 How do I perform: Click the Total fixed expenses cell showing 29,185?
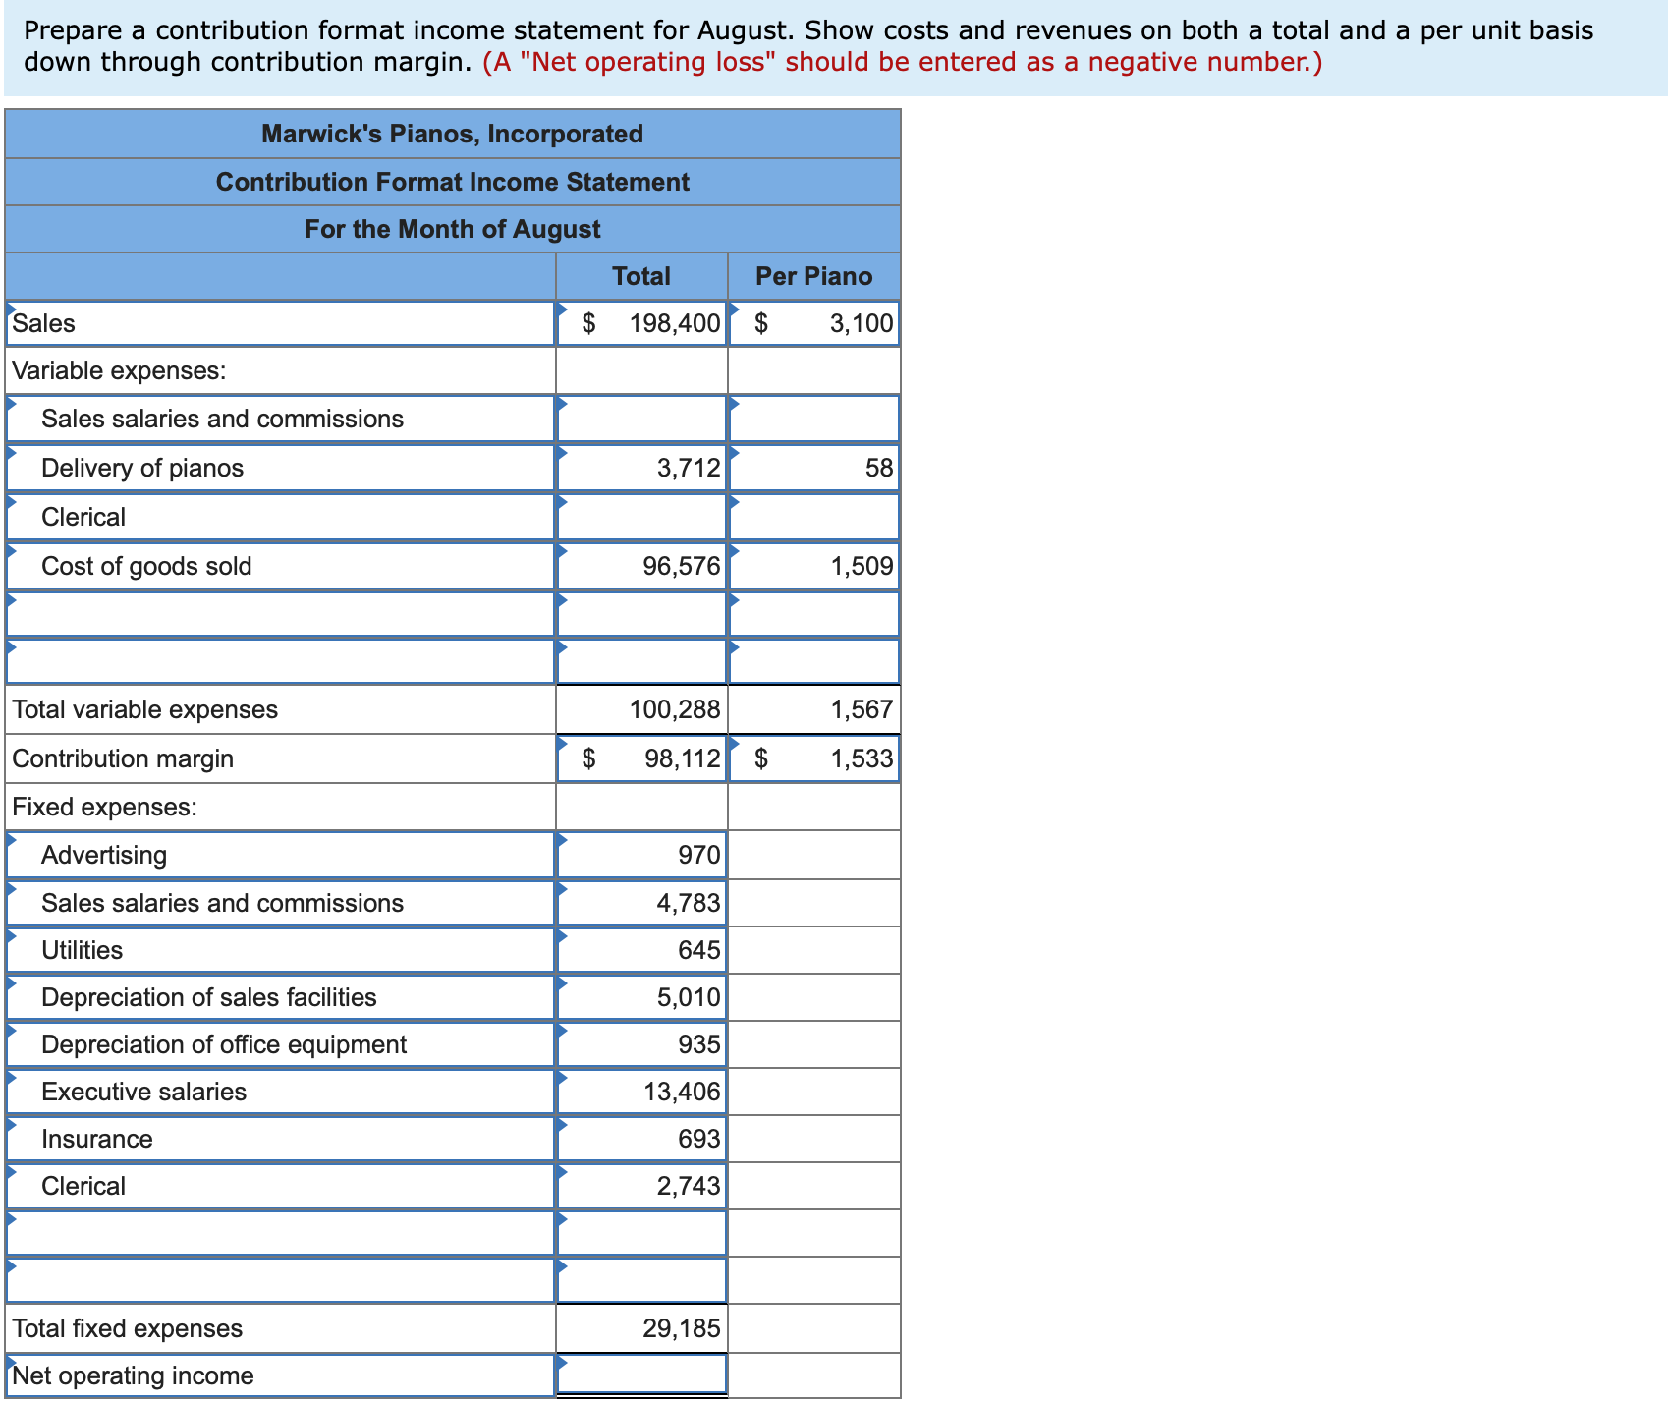(x=643, y=1327)
